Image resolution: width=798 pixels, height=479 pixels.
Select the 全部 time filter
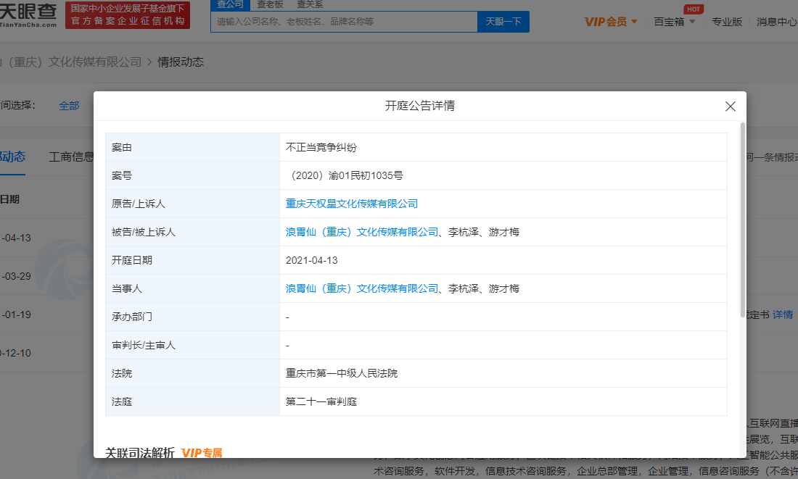[69, 106]
